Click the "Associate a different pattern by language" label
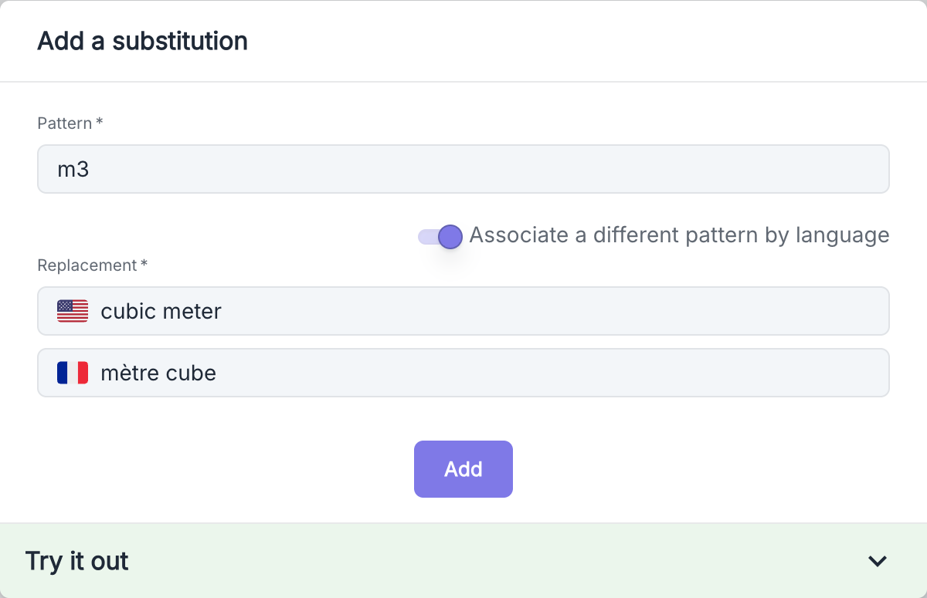The image size is (927, 598). pyautogui.click(x=679, y=235)
